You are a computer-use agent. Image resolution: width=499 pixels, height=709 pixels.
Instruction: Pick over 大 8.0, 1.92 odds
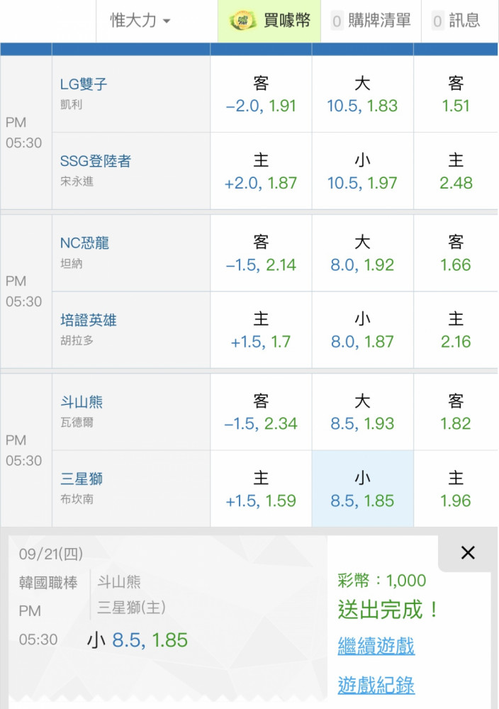pyautogui.click(x=362, y=253)
